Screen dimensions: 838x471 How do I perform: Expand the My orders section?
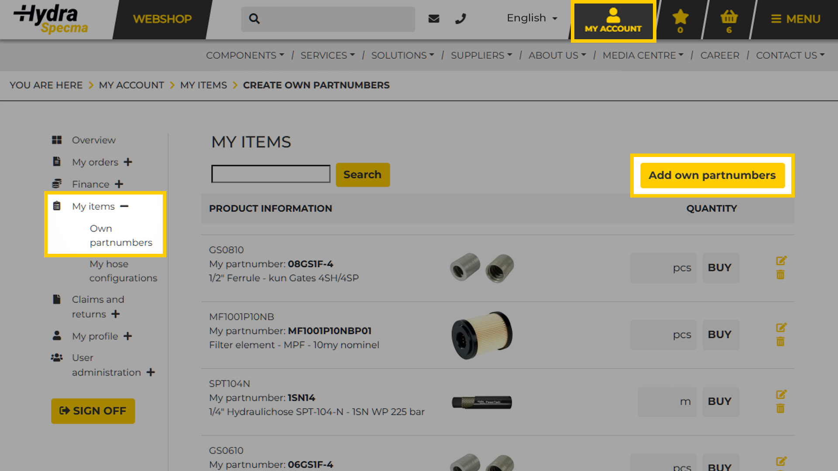tap(128, 162)
